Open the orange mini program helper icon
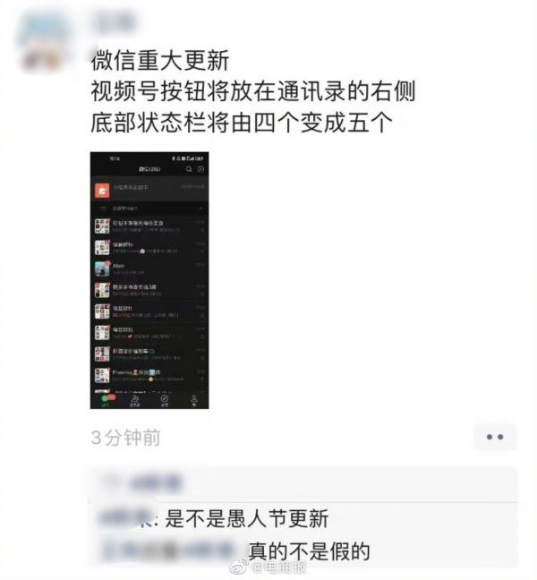Viewport: 537px width, 580px height. [x=102, y=190]
